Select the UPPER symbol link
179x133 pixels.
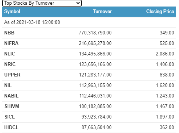12,75
